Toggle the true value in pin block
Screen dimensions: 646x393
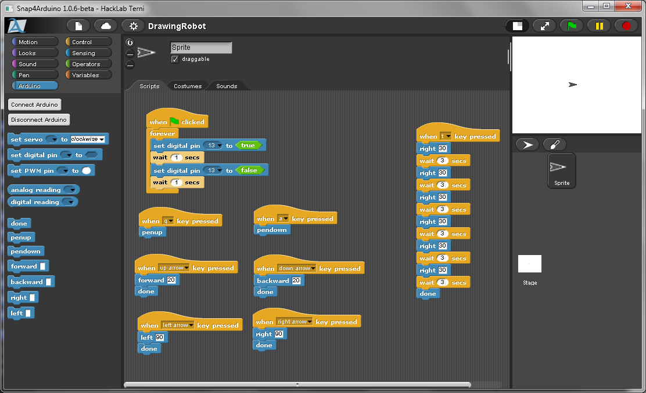coord(248,145)
